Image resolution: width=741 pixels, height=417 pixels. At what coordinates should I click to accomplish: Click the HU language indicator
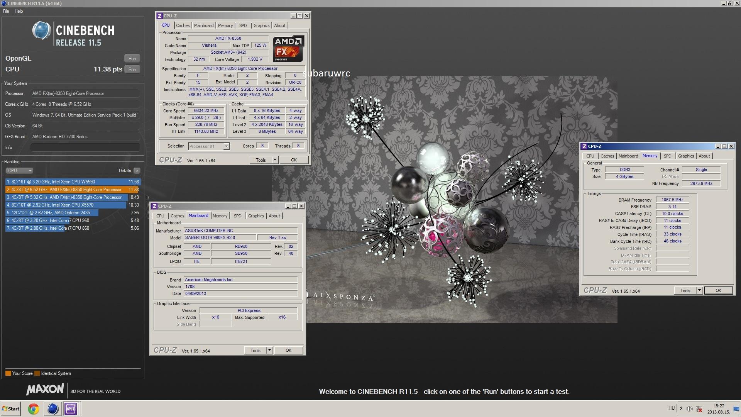(672, 408)
